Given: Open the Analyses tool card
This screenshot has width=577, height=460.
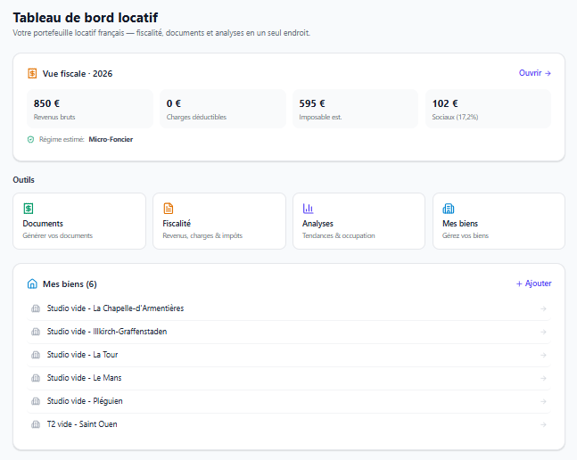Looking at the screenshot, I should click(359, 221).
